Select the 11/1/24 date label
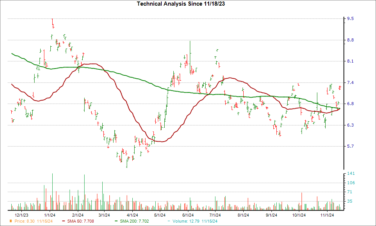This screenshot has width=376, height=226. 327,215
